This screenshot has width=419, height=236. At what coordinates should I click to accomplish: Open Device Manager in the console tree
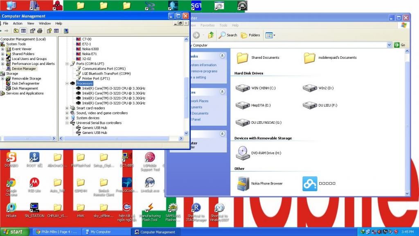(23, 69)
